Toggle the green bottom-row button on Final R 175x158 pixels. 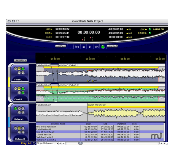[23, 92]
